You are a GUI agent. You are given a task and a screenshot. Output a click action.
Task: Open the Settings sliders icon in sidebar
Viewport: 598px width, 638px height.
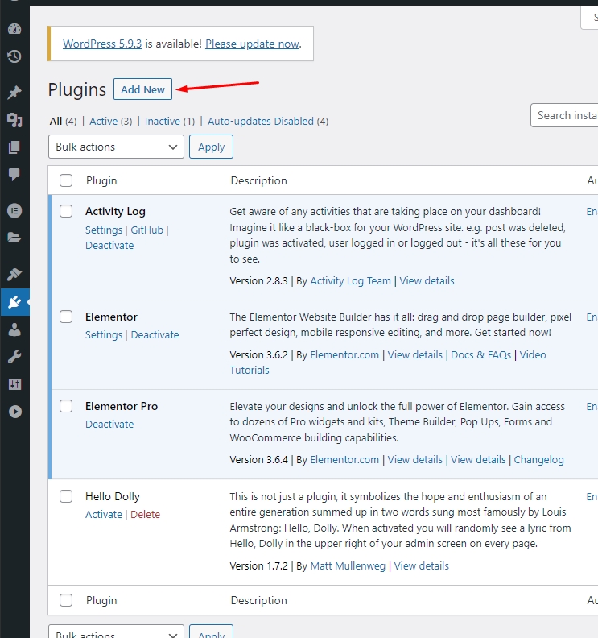(x=14, y=384)
